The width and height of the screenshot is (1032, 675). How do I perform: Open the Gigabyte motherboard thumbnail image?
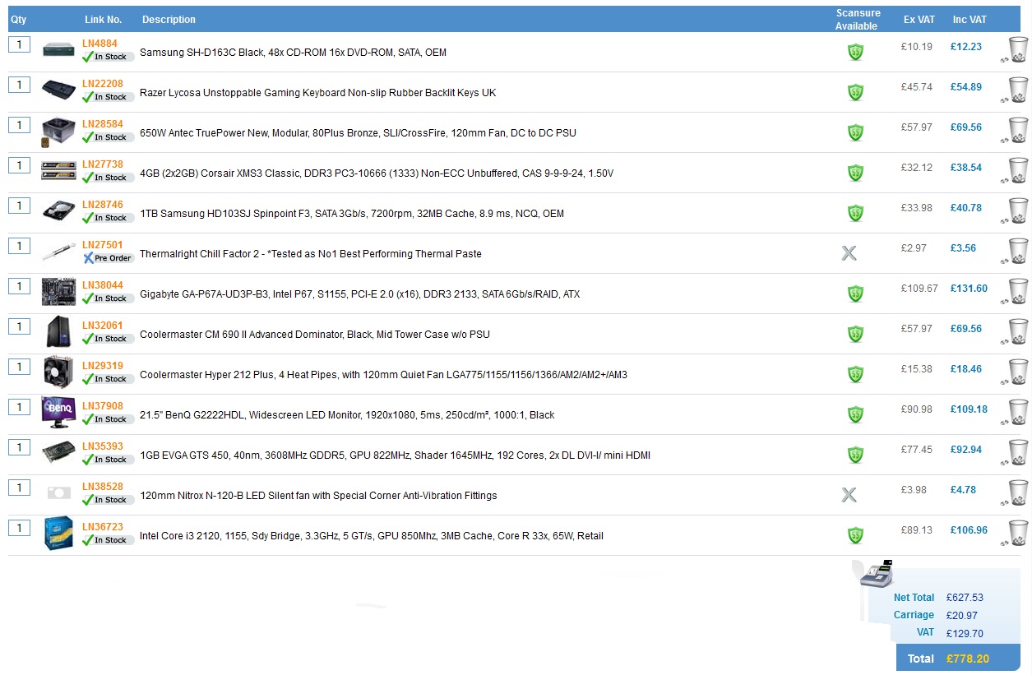(x=59, y=292)
